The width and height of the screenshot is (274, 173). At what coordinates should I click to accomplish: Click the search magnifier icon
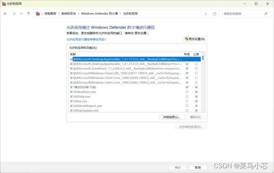point(266,13)
